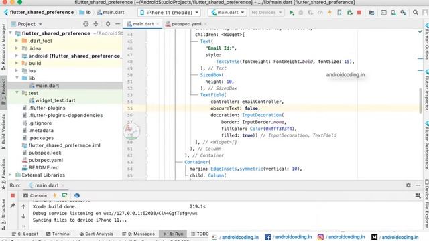Open Project panel settings gear
The image size is (429, 241).
[x=108, y=24]
